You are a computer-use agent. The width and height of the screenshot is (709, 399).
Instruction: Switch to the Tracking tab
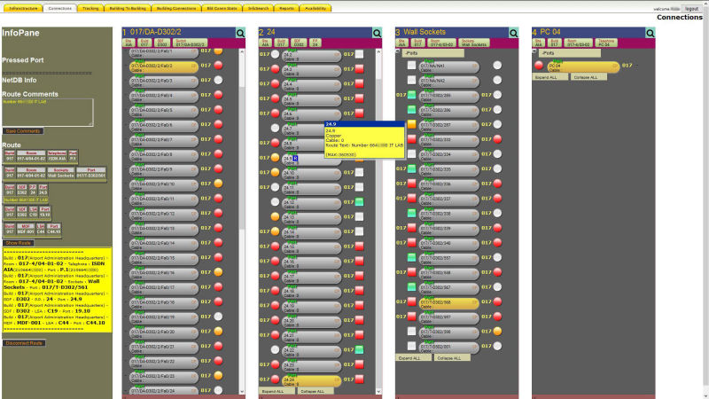click(90, 7)
